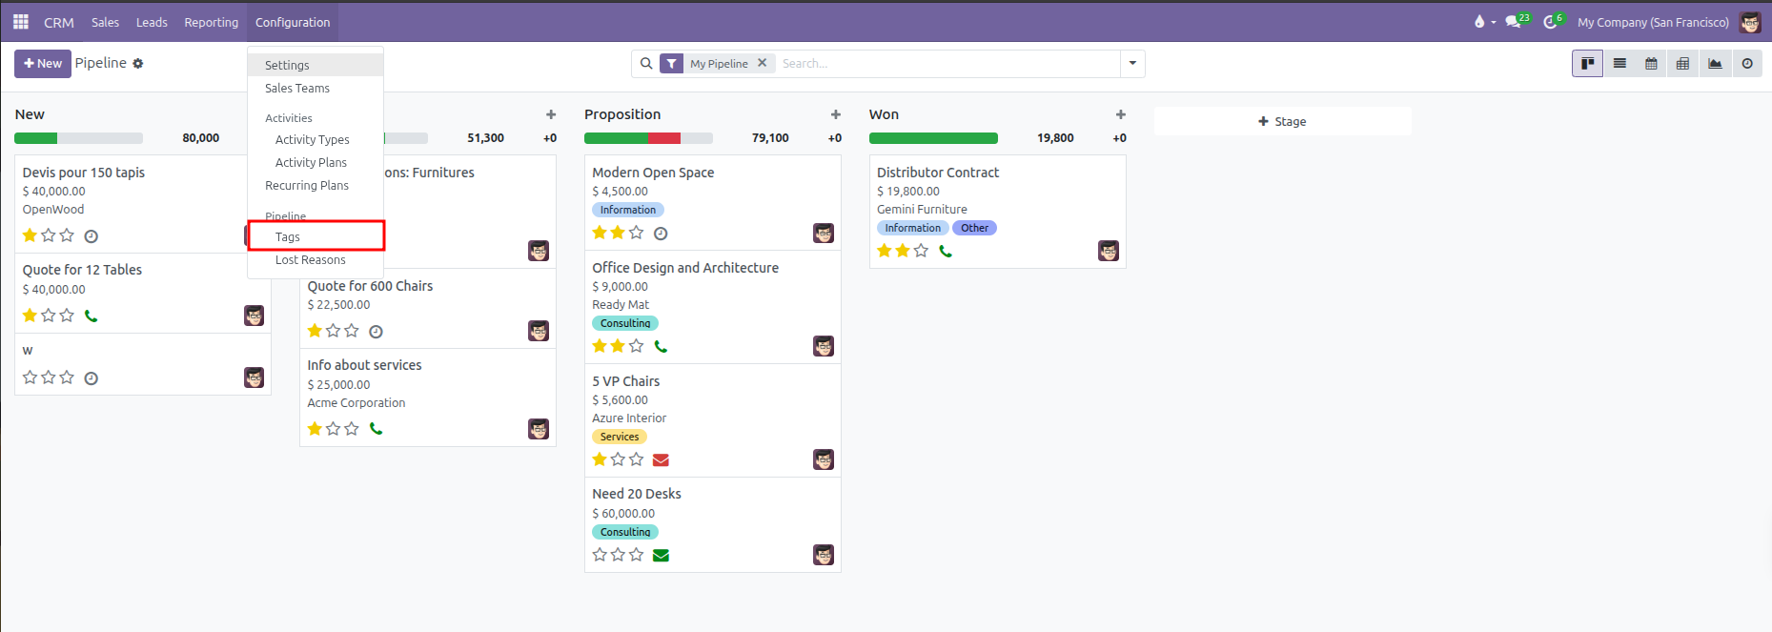Click the search magnifier icon
Screen dimensions: 1772x632
pyautogui.click(x=646, y=64)
